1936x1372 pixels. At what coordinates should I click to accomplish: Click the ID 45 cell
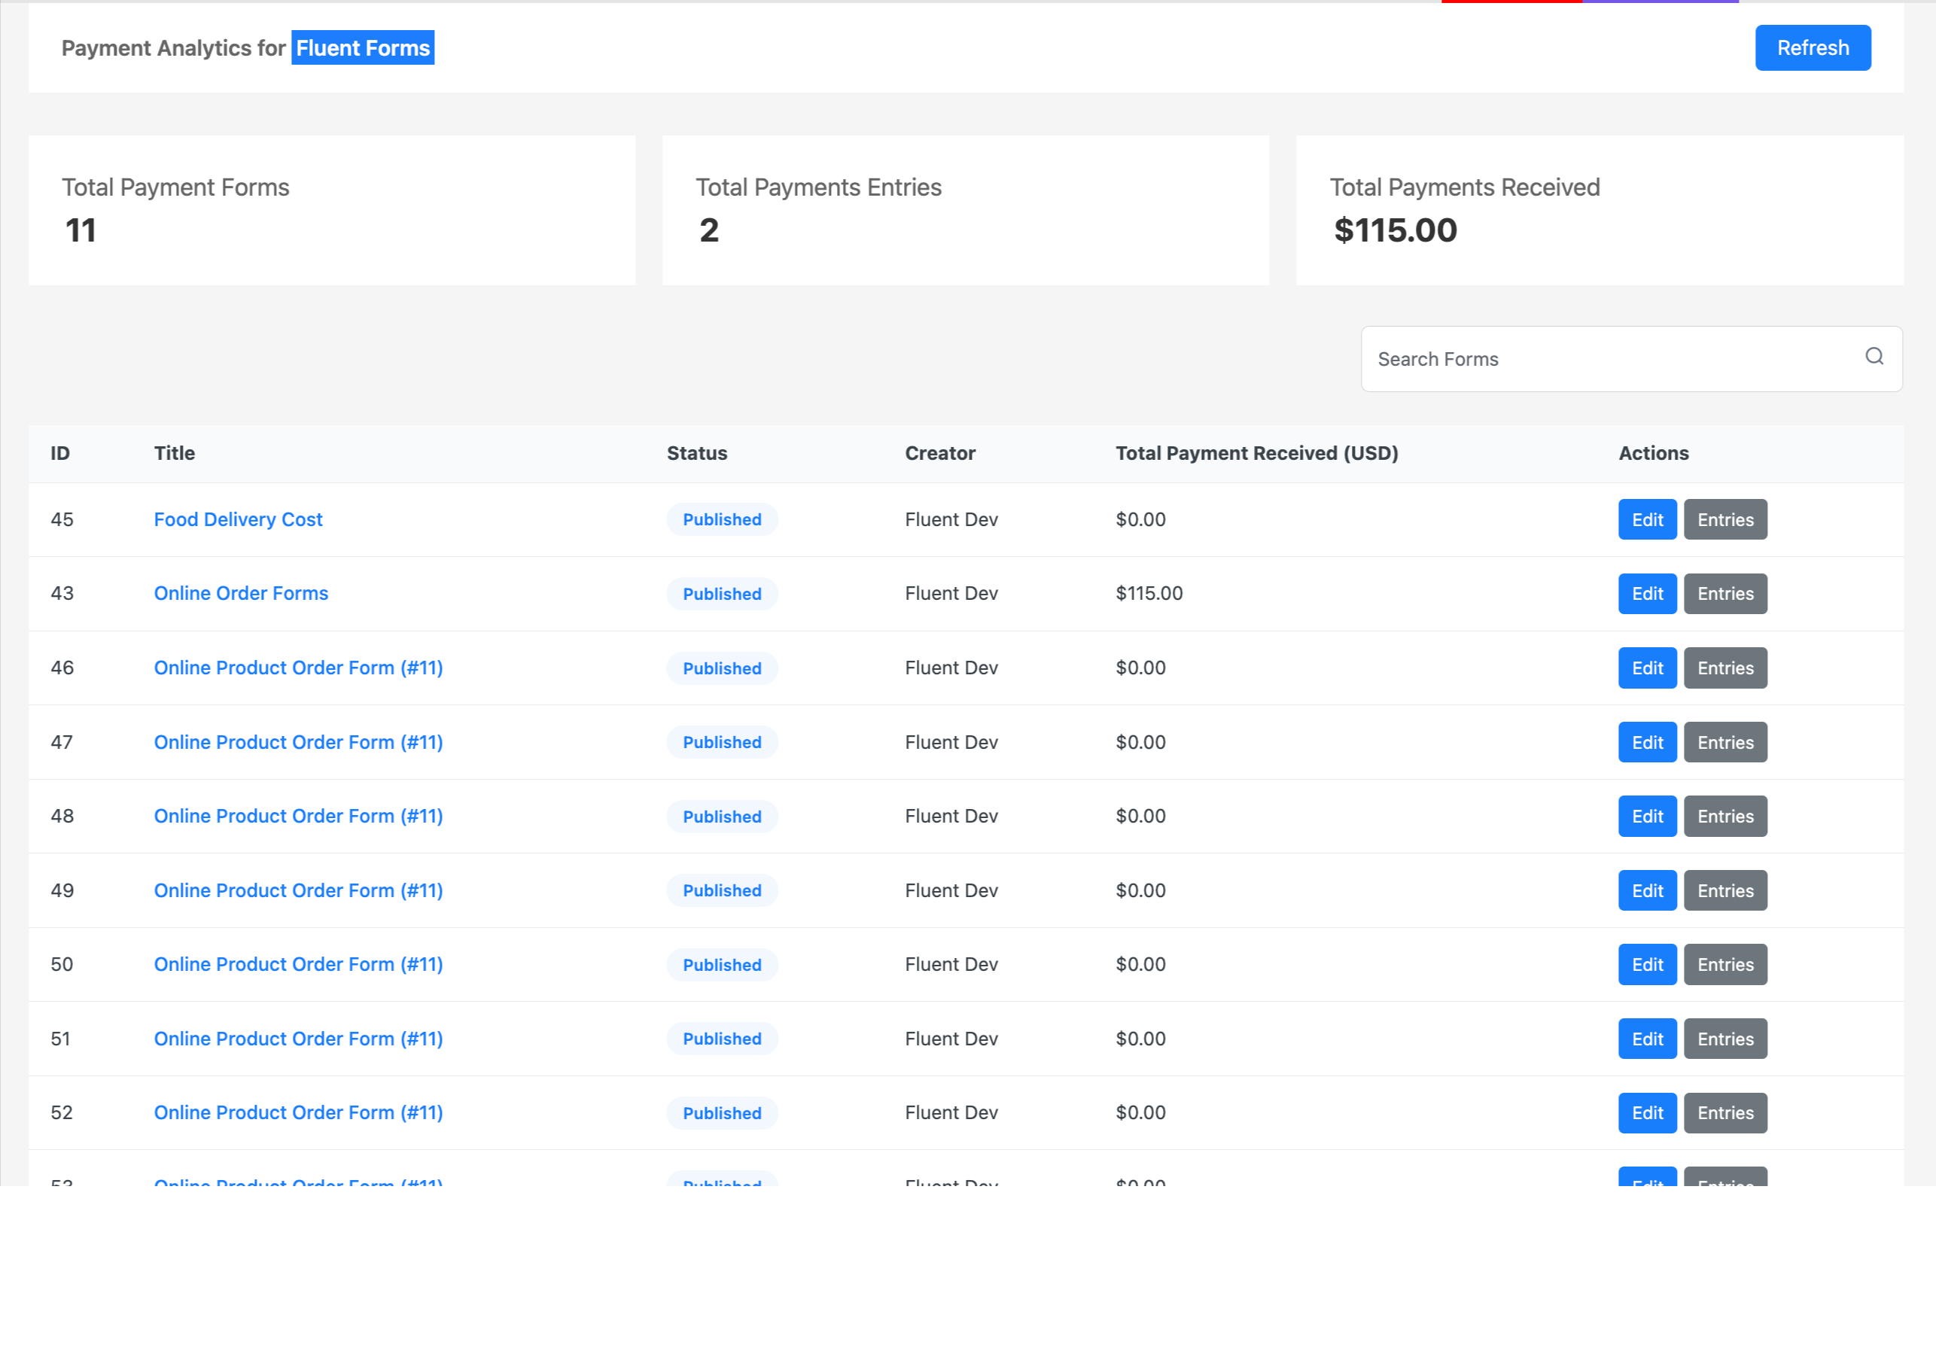coord(62,519)
